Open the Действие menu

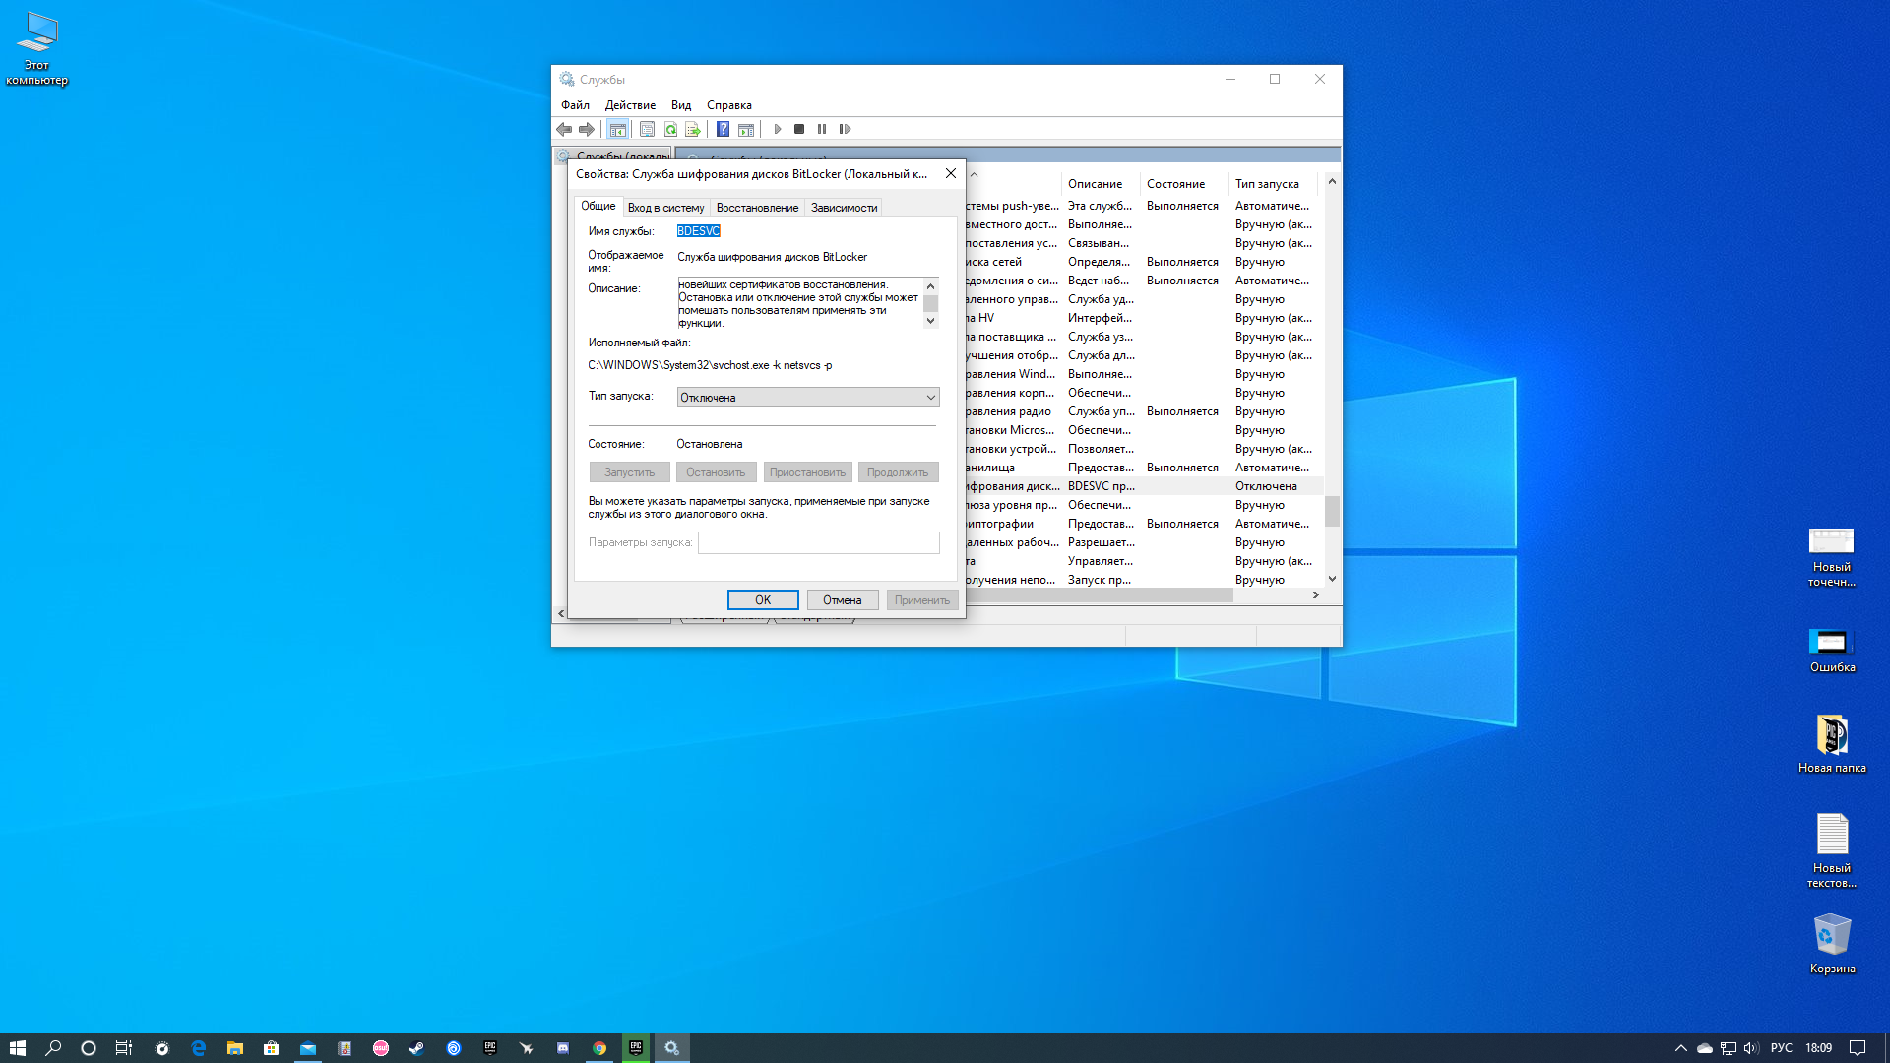(630, 105)
